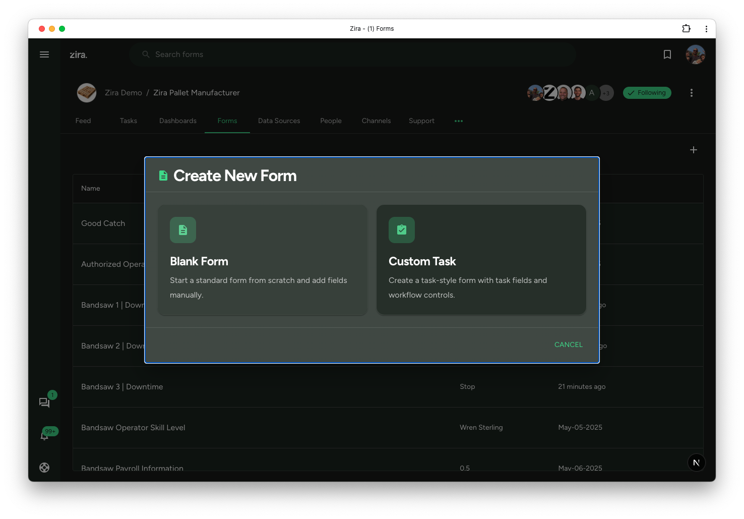This screenshot has width=744, height=519.
Task: Click the member avatar with letter A
Action: click(592, 93)
